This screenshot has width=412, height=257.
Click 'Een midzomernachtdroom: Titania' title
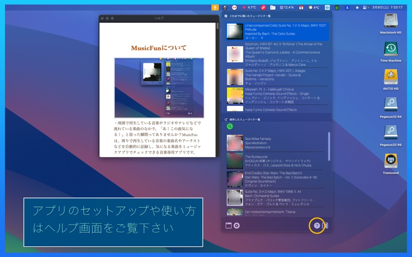270,212
